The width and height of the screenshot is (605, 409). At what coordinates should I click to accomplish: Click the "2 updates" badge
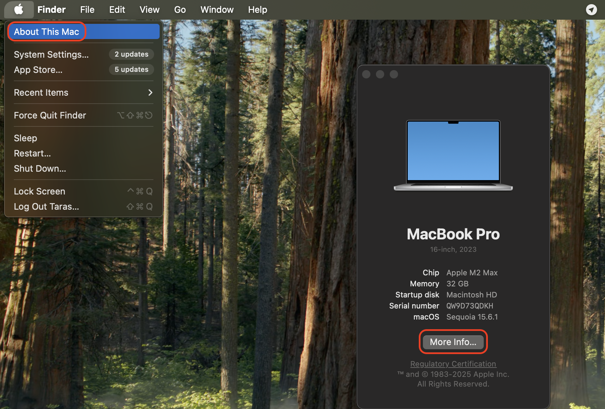point(131,54)
